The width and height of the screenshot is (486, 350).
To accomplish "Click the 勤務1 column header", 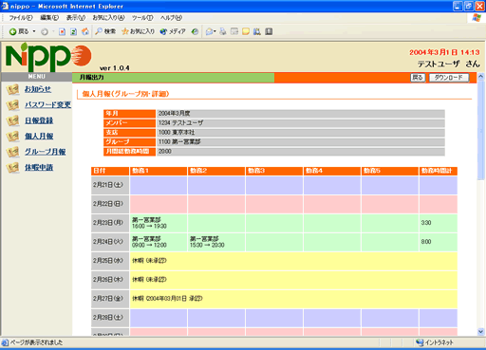I will [159, 171].
